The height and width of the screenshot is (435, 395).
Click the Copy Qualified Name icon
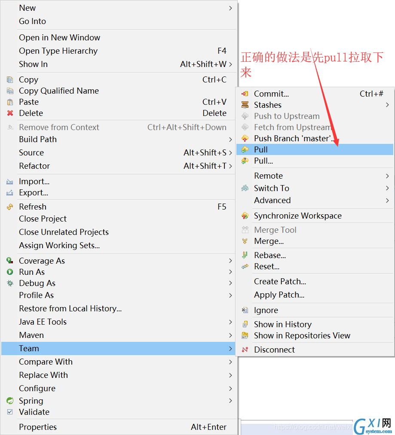pyautogui.click(x=10, y=91)
